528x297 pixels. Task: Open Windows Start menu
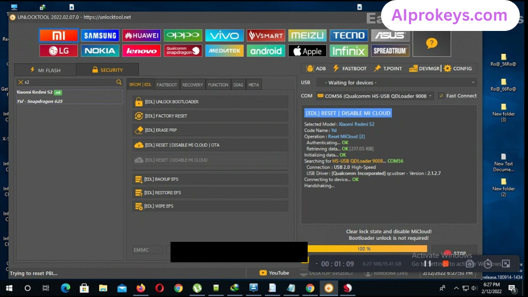coord(9,288)
